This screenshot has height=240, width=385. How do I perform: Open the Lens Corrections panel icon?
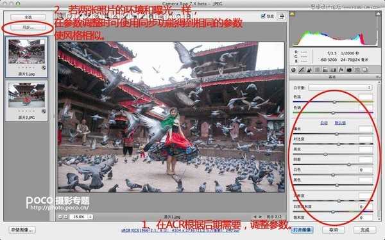tap(333, 70)
